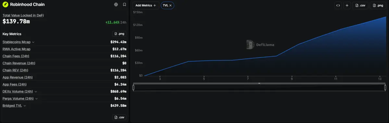Click the RWA Active Mcap label
The image size is (389, 123).
coord(16,49)
